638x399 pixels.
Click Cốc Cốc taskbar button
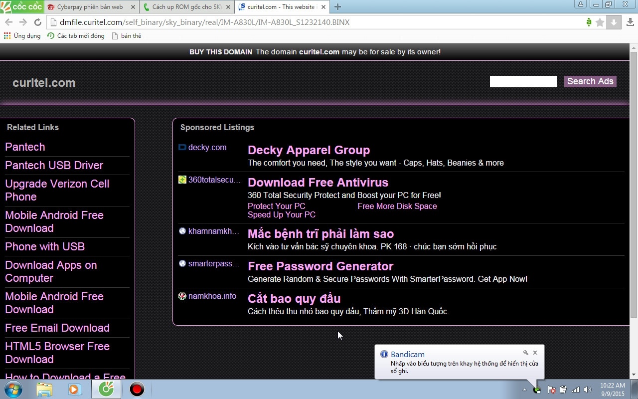(106, 390)
